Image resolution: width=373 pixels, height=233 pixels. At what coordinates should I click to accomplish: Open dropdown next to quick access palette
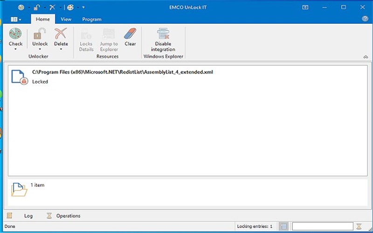[78, 7]
